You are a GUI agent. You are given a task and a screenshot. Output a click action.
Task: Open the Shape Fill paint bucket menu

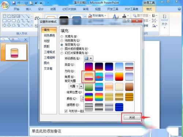[97, 15]
